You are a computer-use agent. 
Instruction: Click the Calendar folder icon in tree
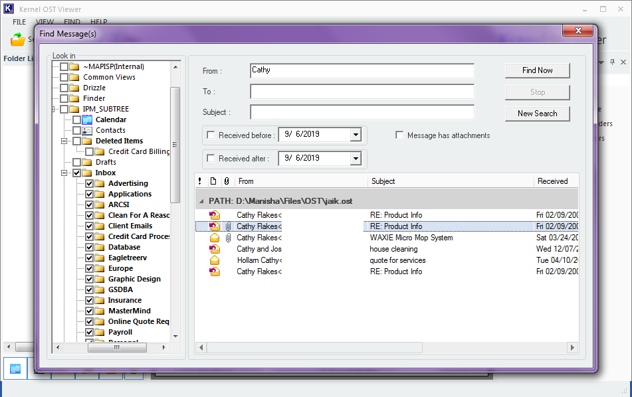coord(87,119)
